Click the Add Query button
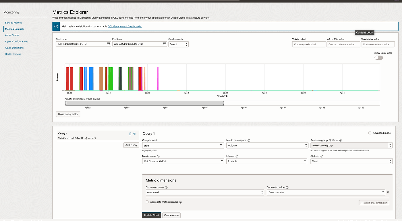The height and width of the screenshot is (221, 402). [x=132, y=145]
